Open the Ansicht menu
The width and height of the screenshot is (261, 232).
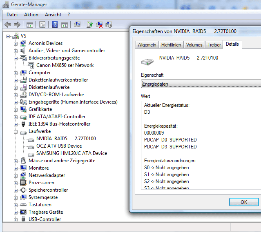click(53, 15)
